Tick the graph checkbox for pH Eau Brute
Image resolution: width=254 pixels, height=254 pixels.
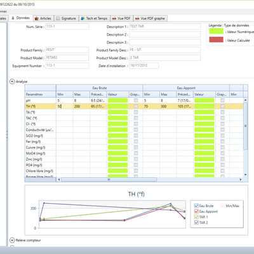coord(136,100)
